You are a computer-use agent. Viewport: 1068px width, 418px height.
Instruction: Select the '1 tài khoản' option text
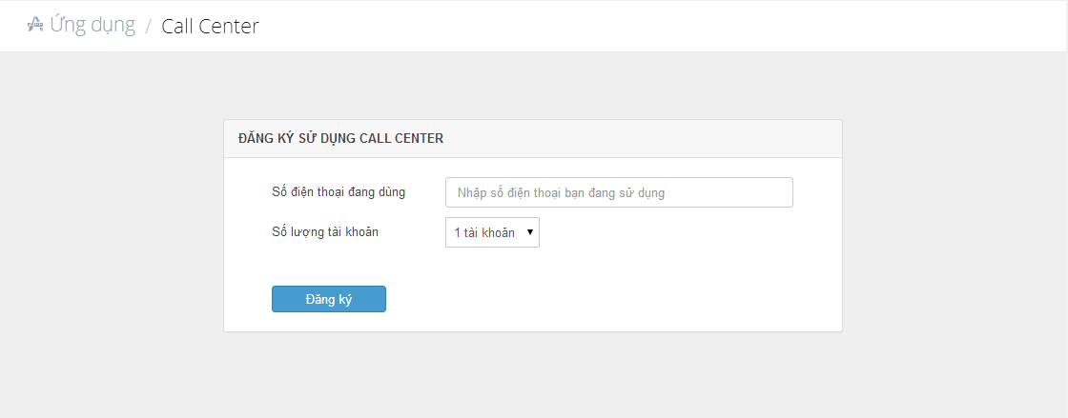tap(484, 232)
